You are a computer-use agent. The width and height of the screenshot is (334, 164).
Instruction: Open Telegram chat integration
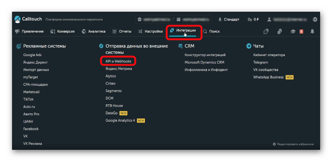261,62
